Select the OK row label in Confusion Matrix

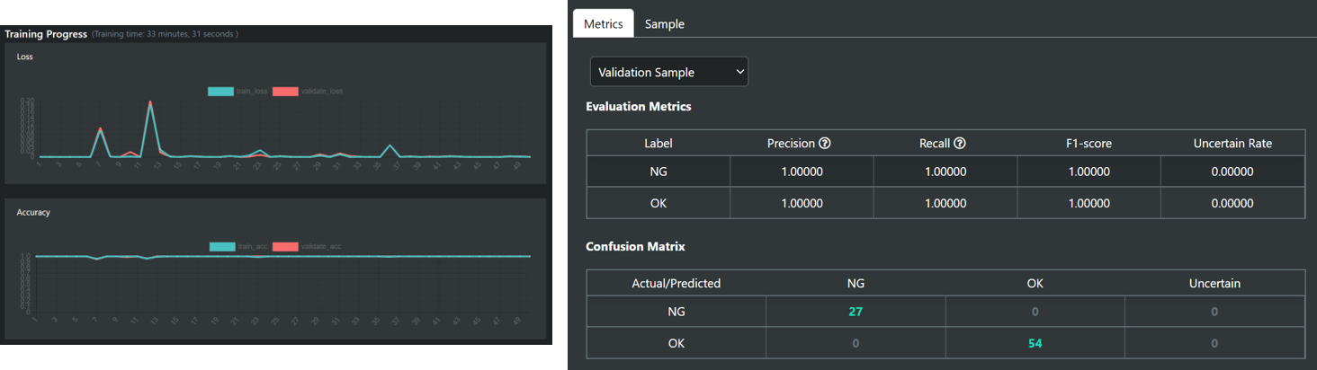[676, 343]
